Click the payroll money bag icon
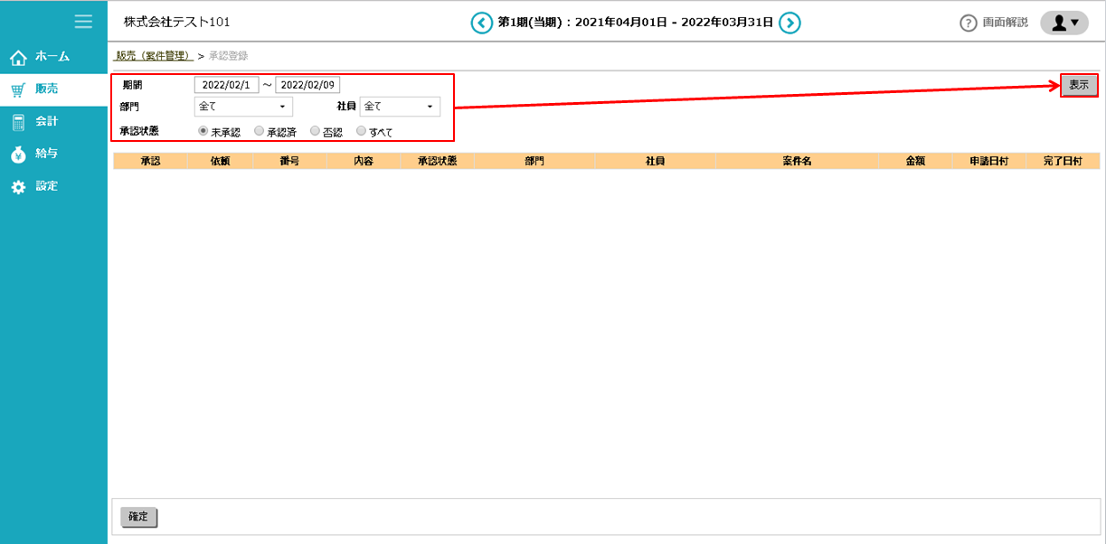Viewport: 1106px width, 544px height. coord(18,155)
